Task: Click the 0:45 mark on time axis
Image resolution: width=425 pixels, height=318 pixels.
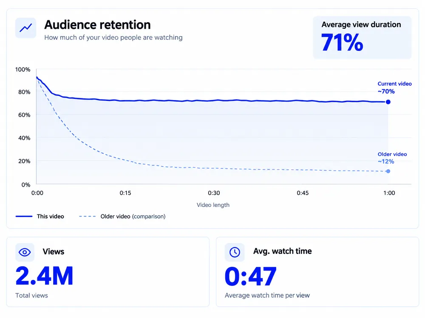Action: tap(303, 193)
